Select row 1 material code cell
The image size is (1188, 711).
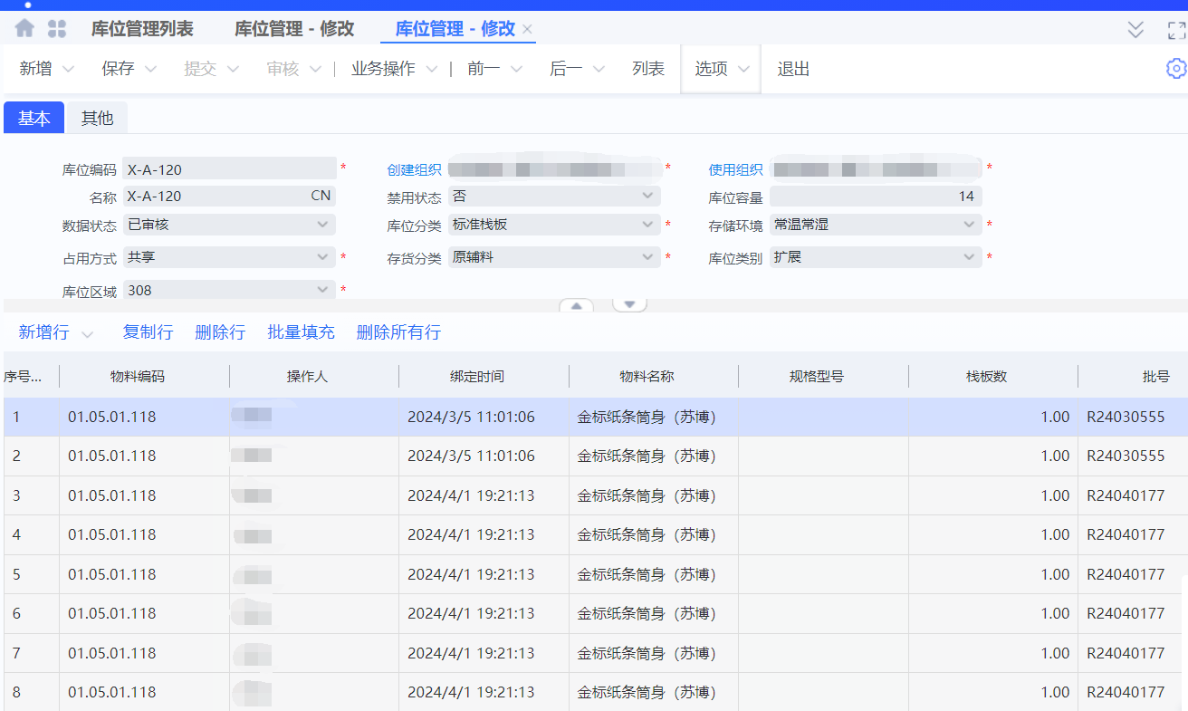click(144, 417)
